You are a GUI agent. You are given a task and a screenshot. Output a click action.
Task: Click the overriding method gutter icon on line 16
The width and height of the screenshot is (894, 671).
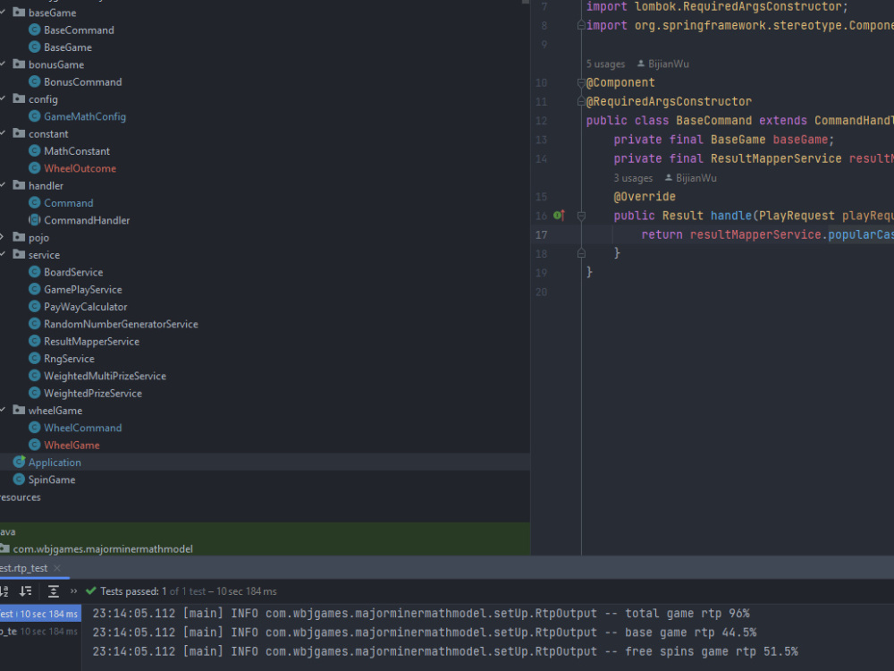tap(560, 215)
